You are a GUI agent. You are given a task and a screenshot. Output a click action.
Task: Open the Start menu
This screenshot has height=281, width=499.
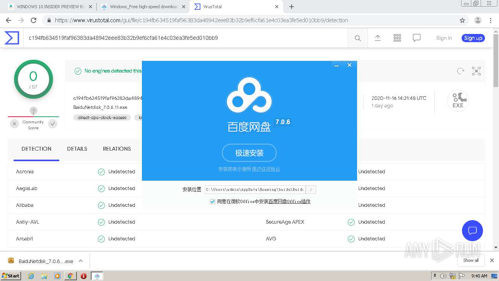(11, 276)
